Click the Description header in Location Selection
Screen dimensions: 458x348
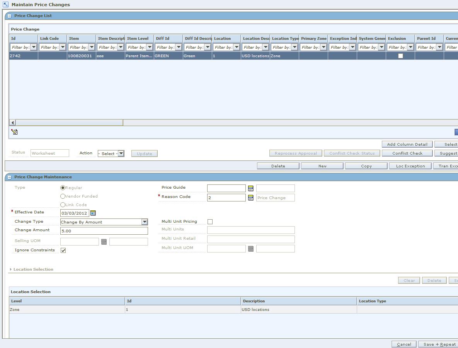(x=299, y=301)
